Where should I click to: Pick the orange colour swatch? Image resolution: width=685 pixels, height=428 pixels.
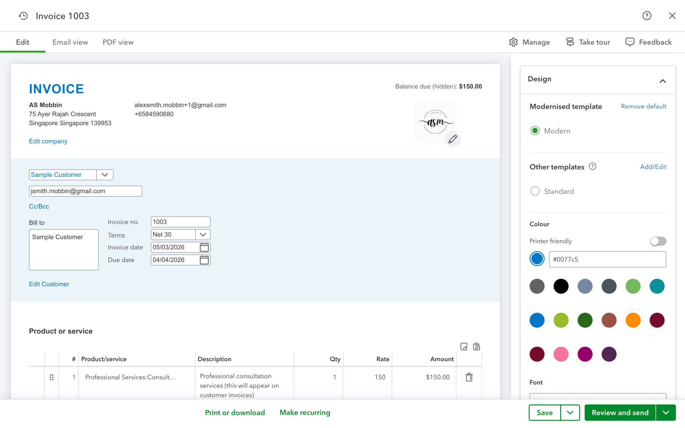[x=633, y=320]
